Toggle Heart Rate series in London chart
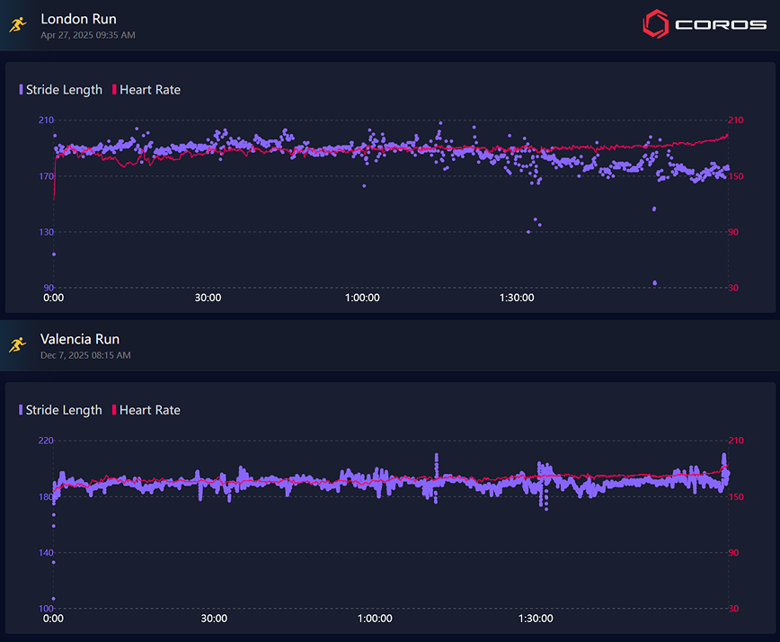The image size is (780, 642). pos(149,90)
